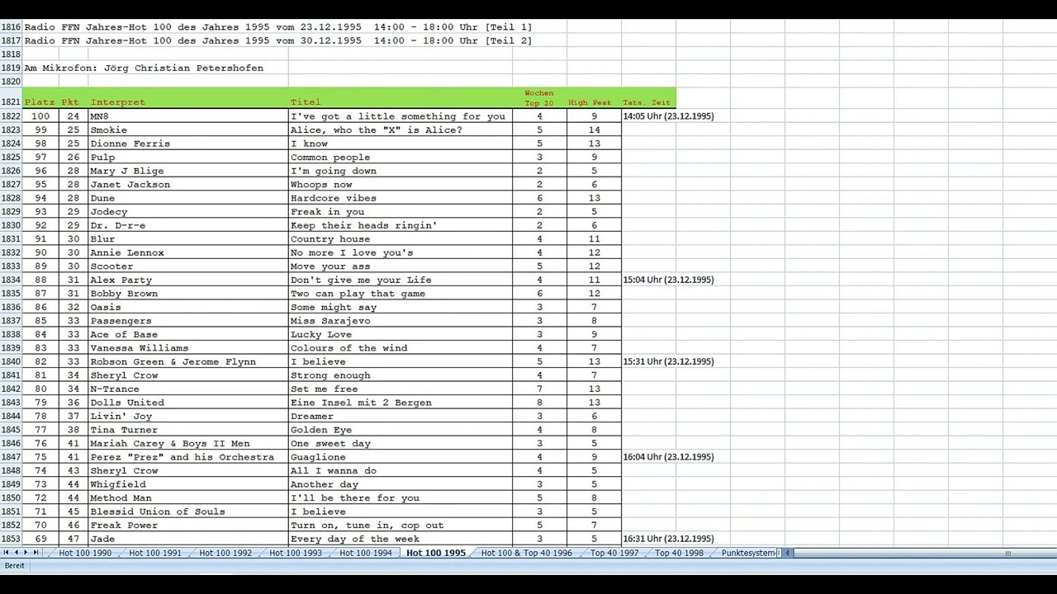The width and height of the screenshot is (1057, 594).
Task: Click the Interpret header cell
Action: pyautogui.click(x=188, y=98)
